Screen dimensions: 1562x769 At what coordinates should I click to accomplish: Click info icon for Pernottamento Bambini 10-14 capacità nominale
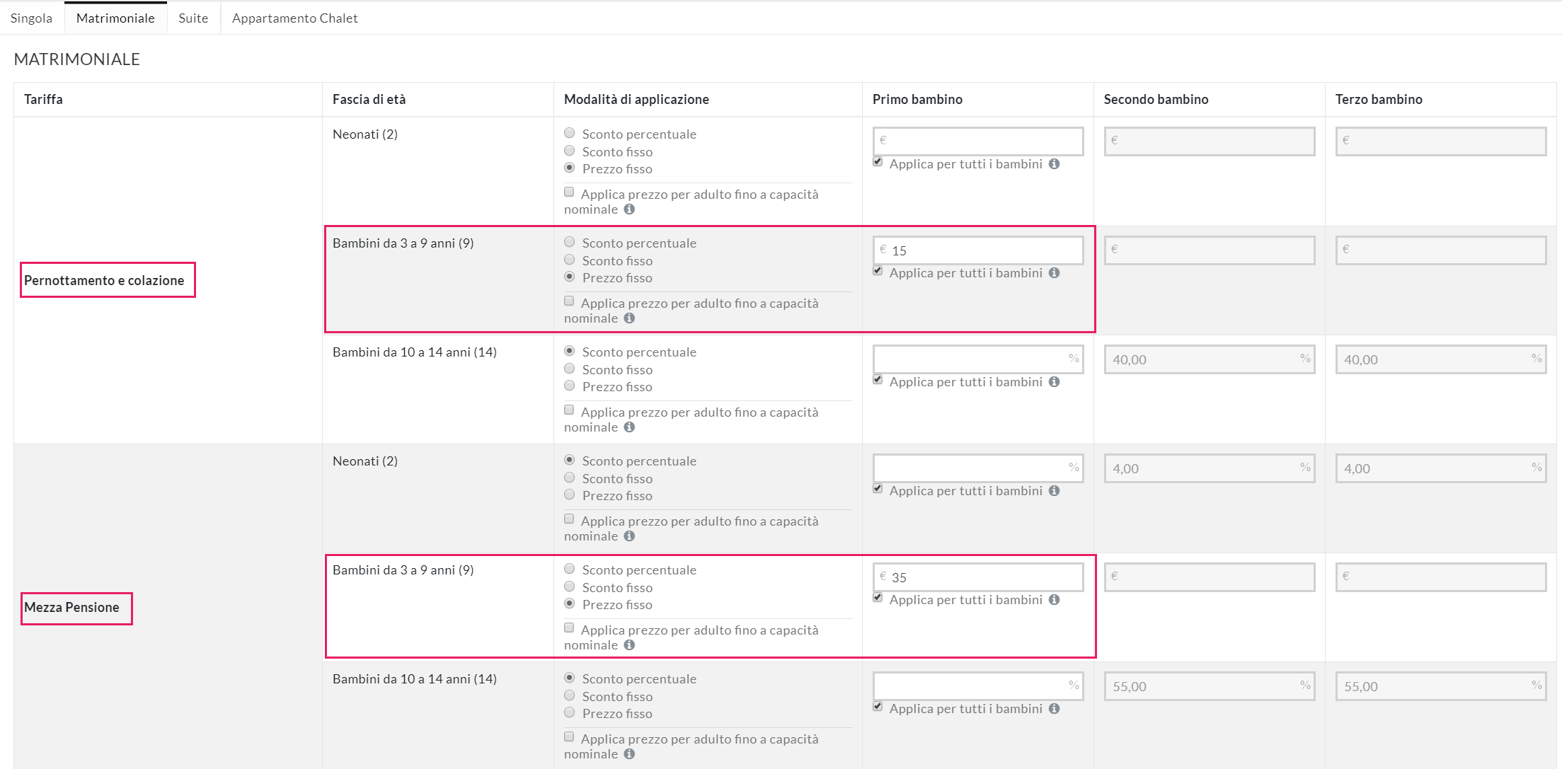(x=629, y=427)
